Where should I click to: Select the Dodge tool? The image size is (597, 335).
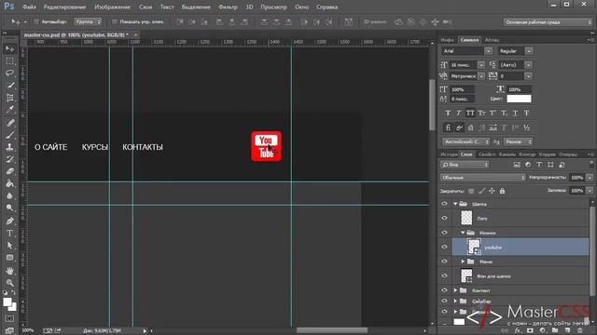(x=10, y=208)
